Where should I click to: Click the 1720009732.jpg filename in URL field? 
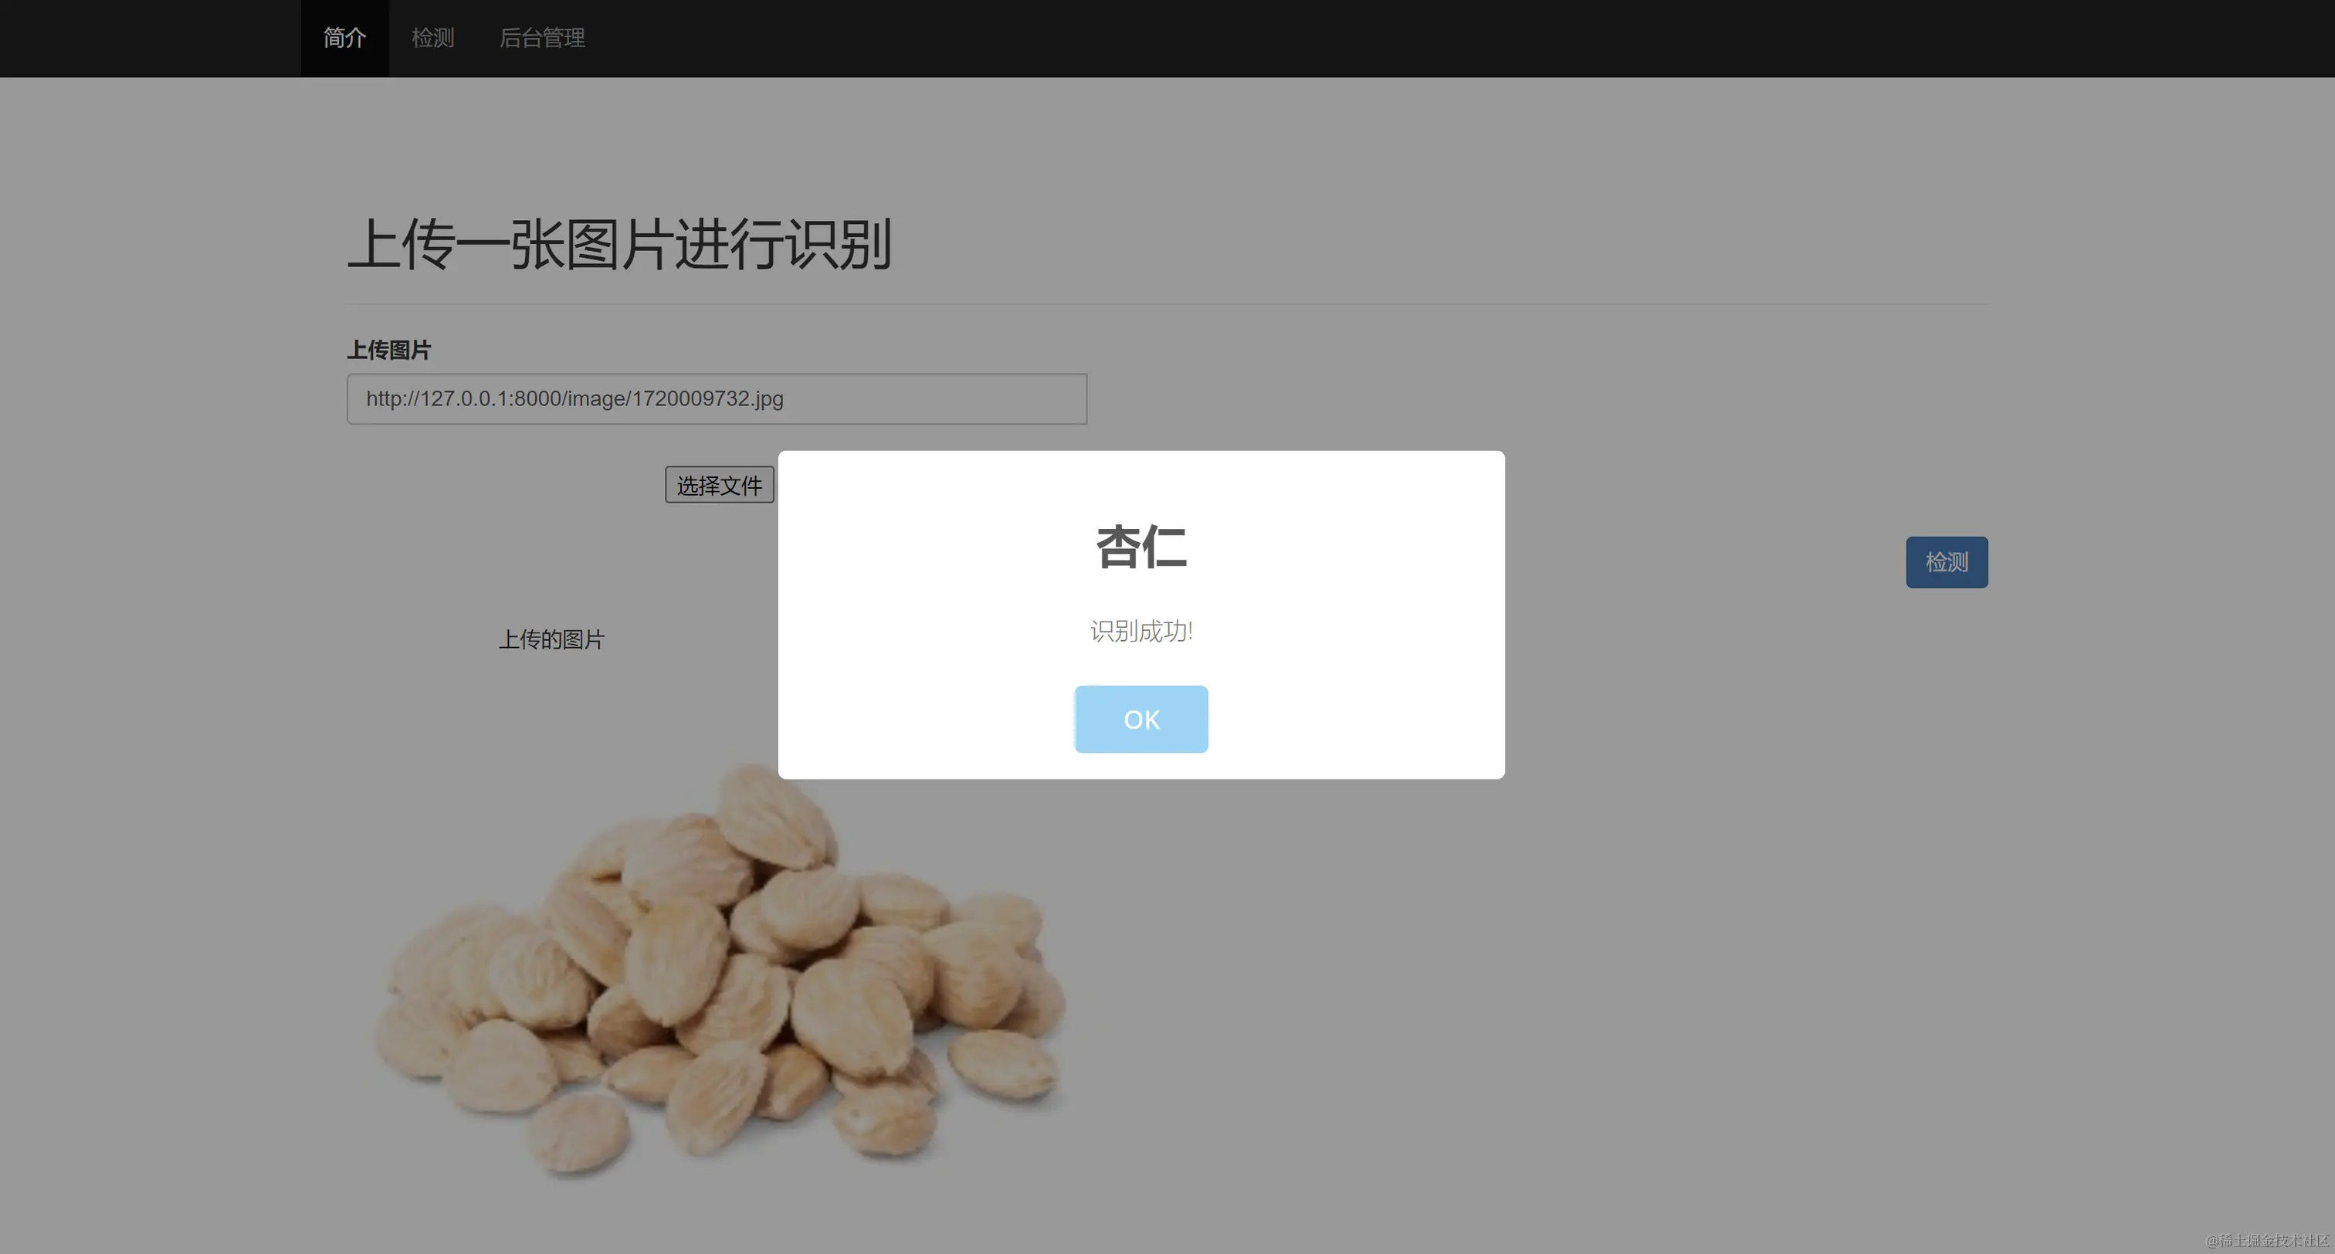707,399
